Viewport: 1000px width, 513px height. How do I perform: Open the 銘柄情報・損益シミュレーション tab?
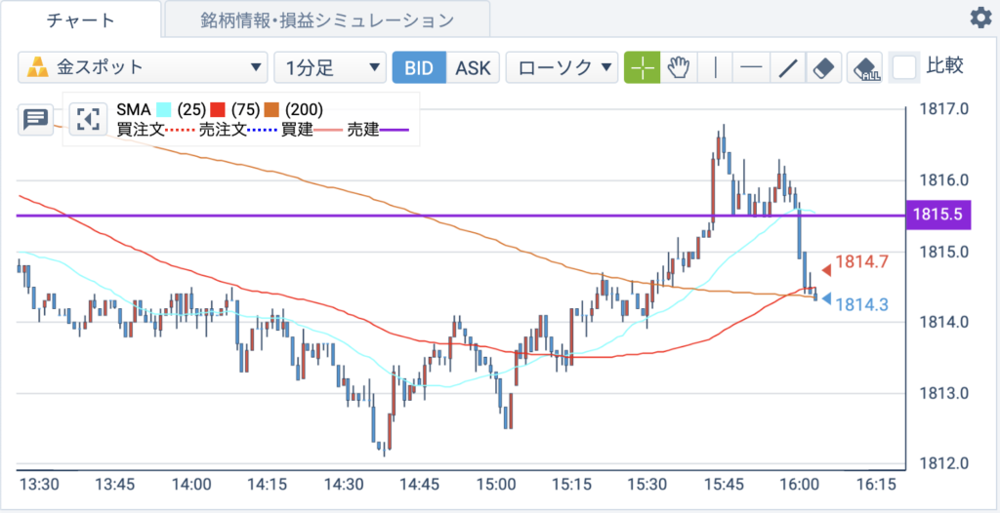[327, 20]
